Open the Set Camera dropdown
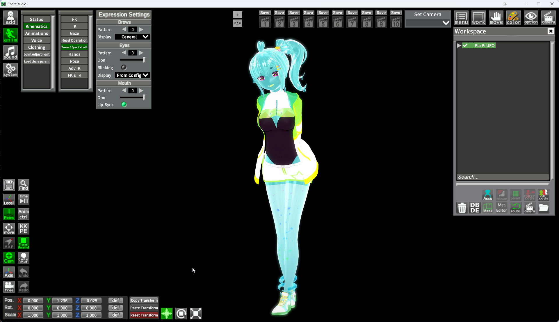 [428, 23]
